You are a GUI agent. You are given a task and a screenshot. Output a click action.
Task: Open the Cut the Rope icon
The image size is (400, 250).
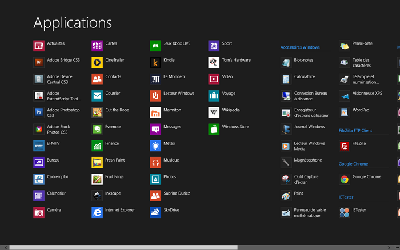pyautogui.click(x=97, y=112)
